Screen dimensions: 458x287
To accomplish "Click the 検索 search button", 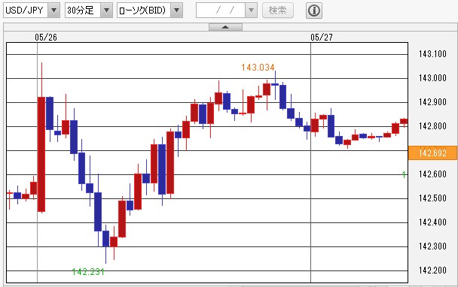I will (x=278, y=11).
